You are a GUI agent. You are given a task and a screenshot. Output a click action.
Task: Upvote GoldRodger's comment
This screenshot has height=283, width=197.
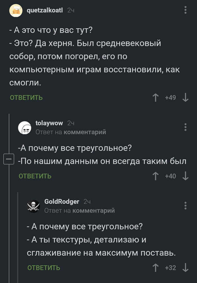(x=155, y=267)
